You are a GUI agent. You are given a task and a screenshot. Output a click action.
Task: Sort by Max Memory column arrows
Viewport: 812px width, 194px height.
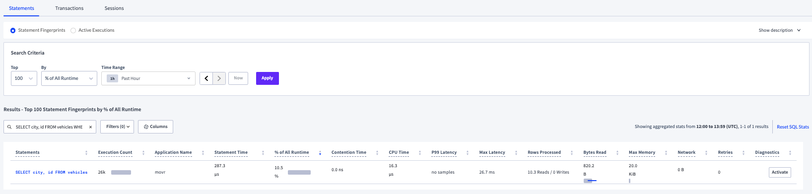point(666,153)
